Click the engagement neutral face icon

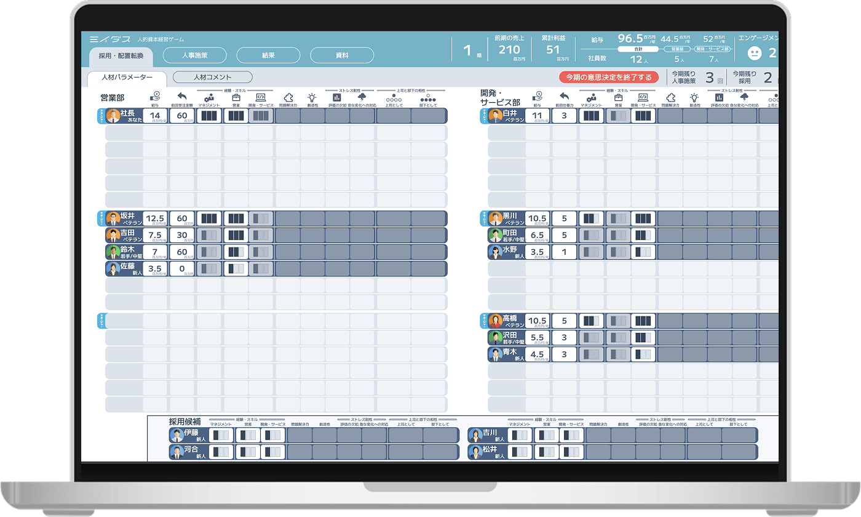754,53
